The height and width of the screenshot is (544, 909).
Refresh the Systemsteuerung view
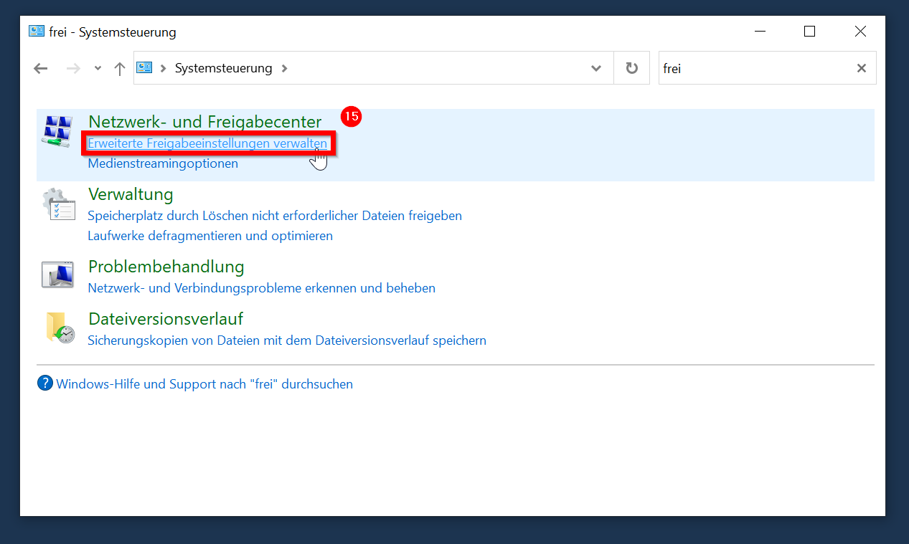pos(631,68)
